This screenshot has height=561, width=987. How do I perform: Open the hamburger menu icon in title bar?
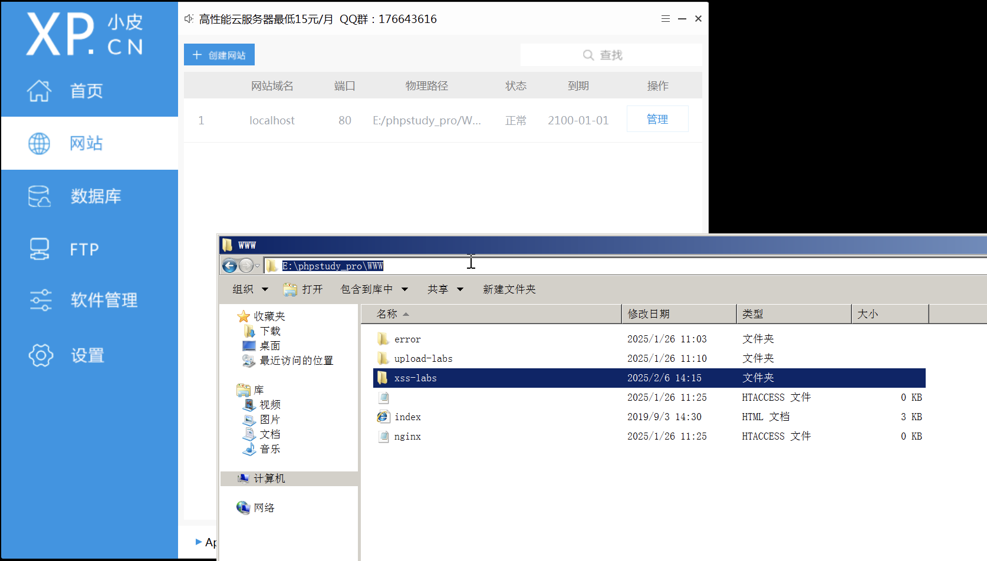pos(665,19)
